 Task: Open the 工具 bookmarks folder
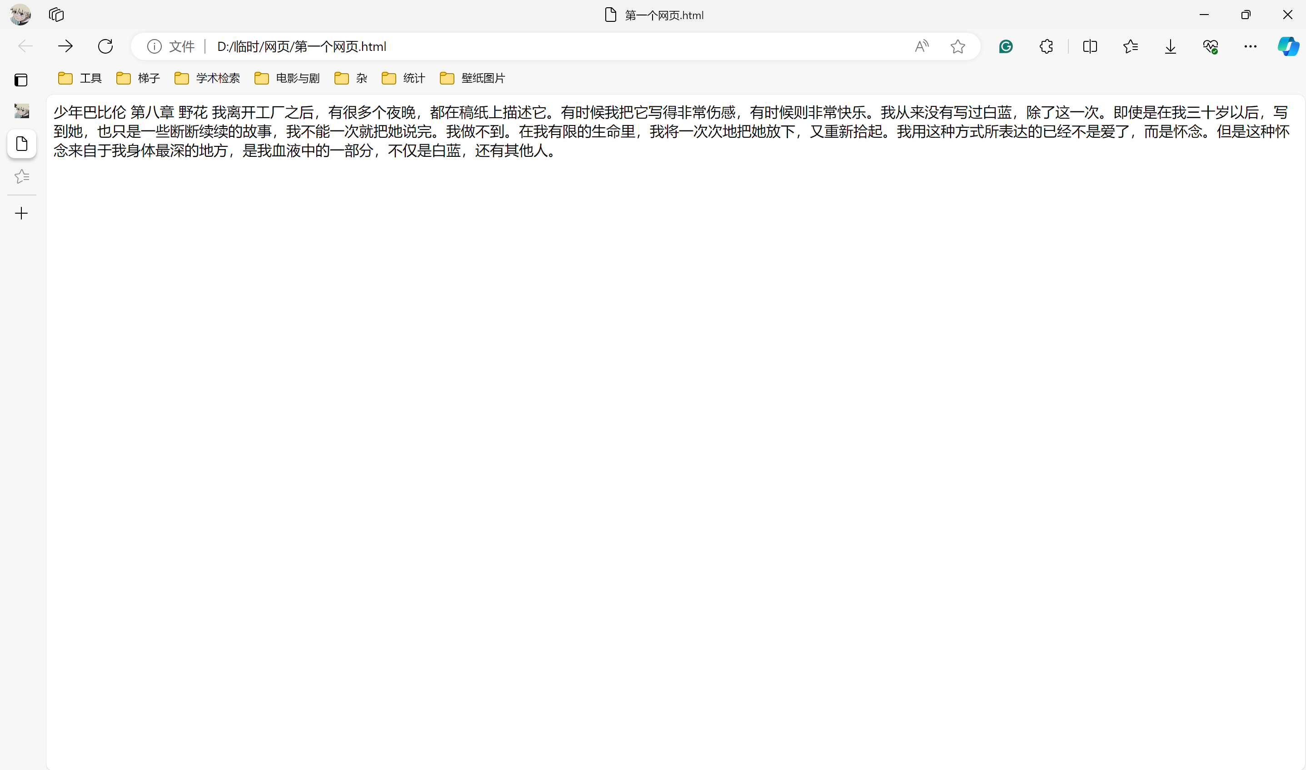pos(80,78)
